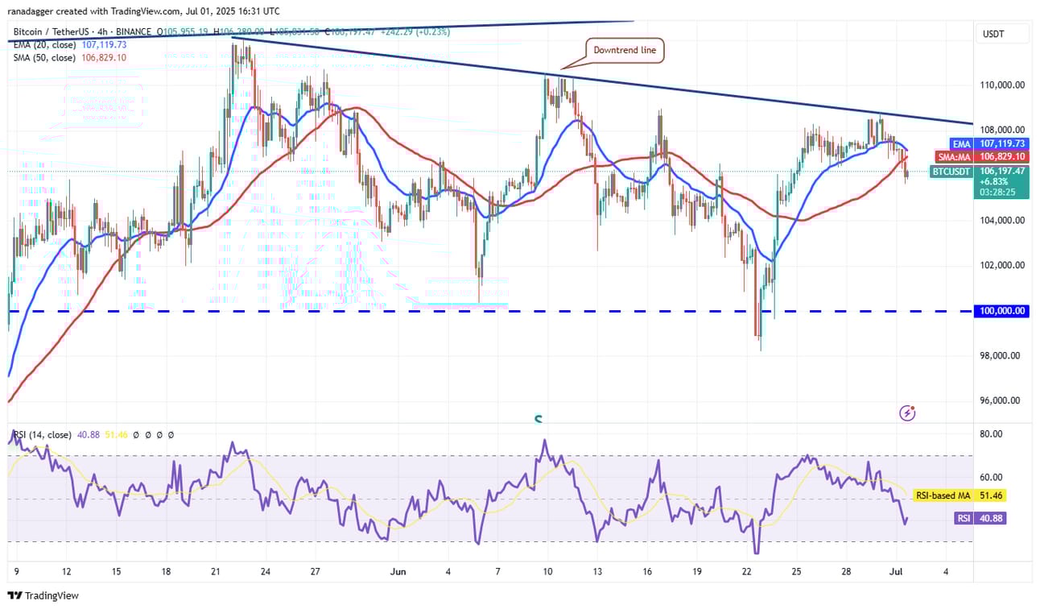Click the 60.00 RSI axis label
Viewport: 1040px width, 609px height.
pos(991,477)
